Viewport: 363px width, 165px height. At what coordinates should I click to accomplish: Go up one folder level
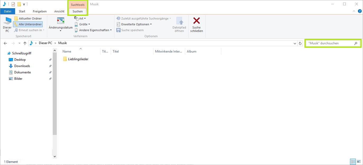[25, 43]
